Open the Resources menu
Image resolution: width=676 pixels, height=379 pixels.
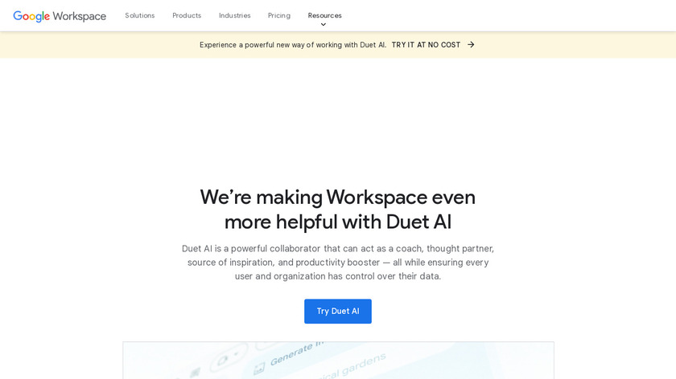(x=324, y=15)
